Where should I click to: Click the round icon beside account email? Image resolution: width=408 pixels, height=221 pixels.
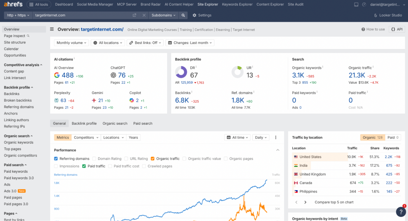(x=364, y=4)
